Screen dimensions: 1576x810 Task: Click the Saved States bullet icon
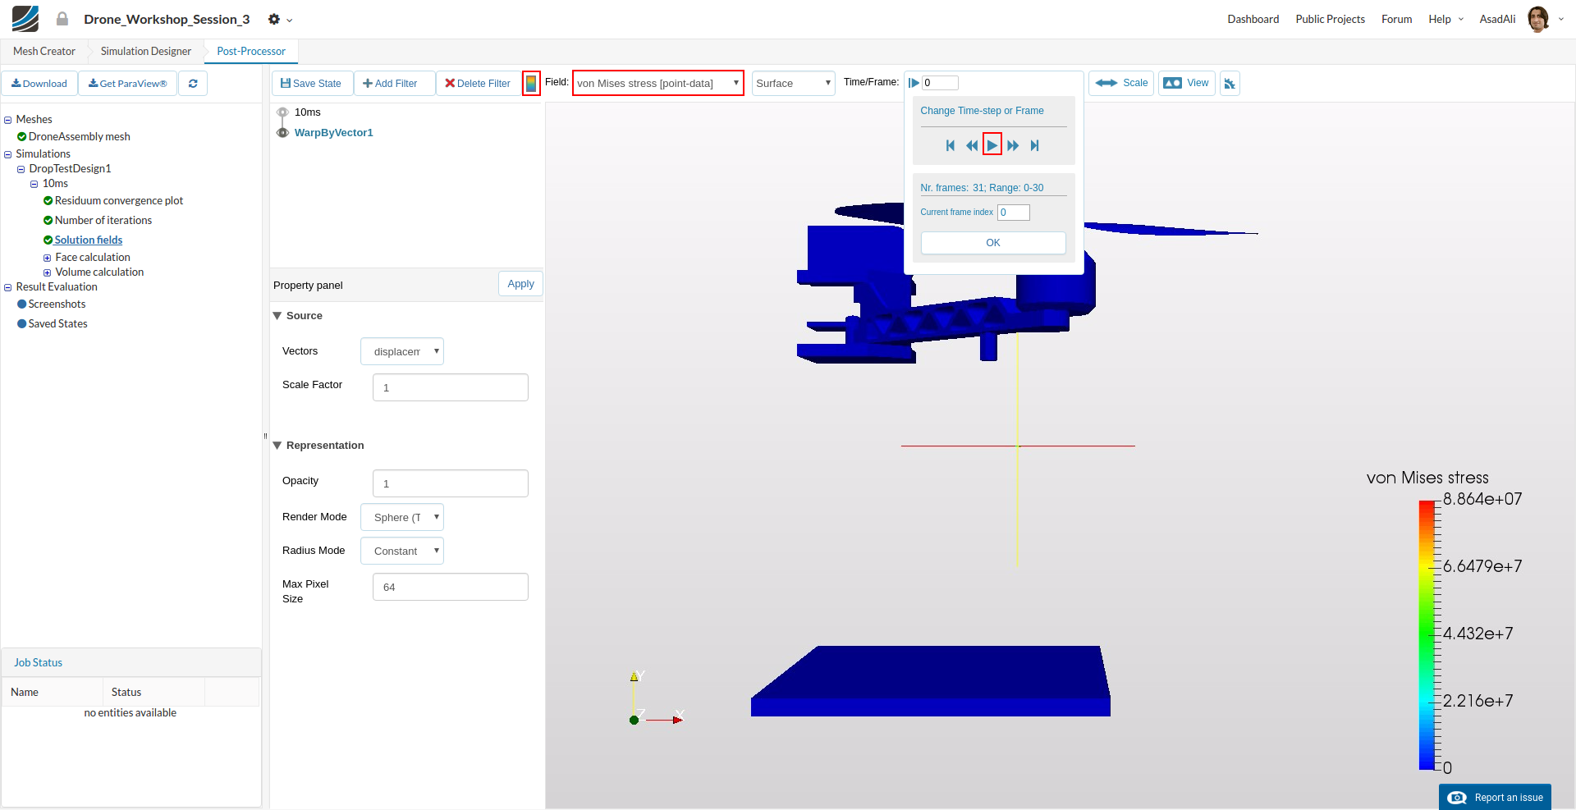tap(22, 324)
